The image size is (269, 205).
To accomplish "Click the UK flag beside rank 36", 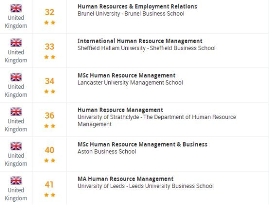I will (x=16, y=112).
